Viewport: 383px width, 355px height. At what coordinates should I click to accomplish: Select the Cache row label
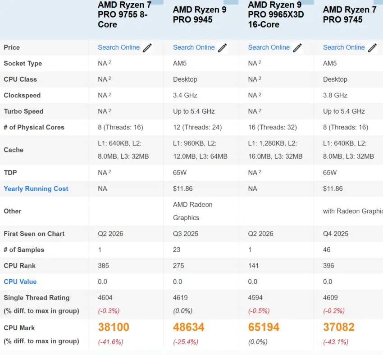pos(14,150)
